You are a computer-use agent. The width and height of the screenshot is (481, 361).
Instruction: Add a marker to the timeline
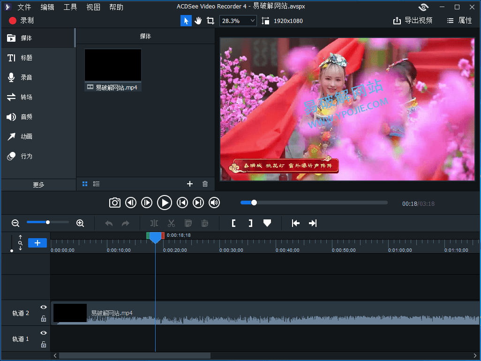click(267, 223)
